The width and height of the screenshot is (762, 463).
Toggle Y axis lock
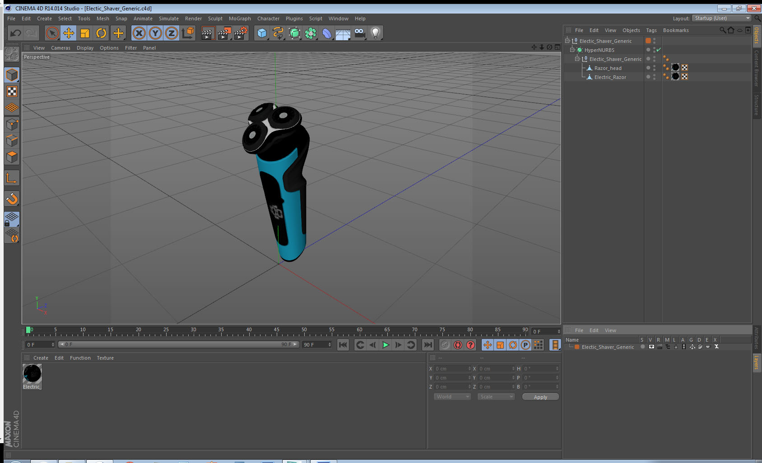155,33
